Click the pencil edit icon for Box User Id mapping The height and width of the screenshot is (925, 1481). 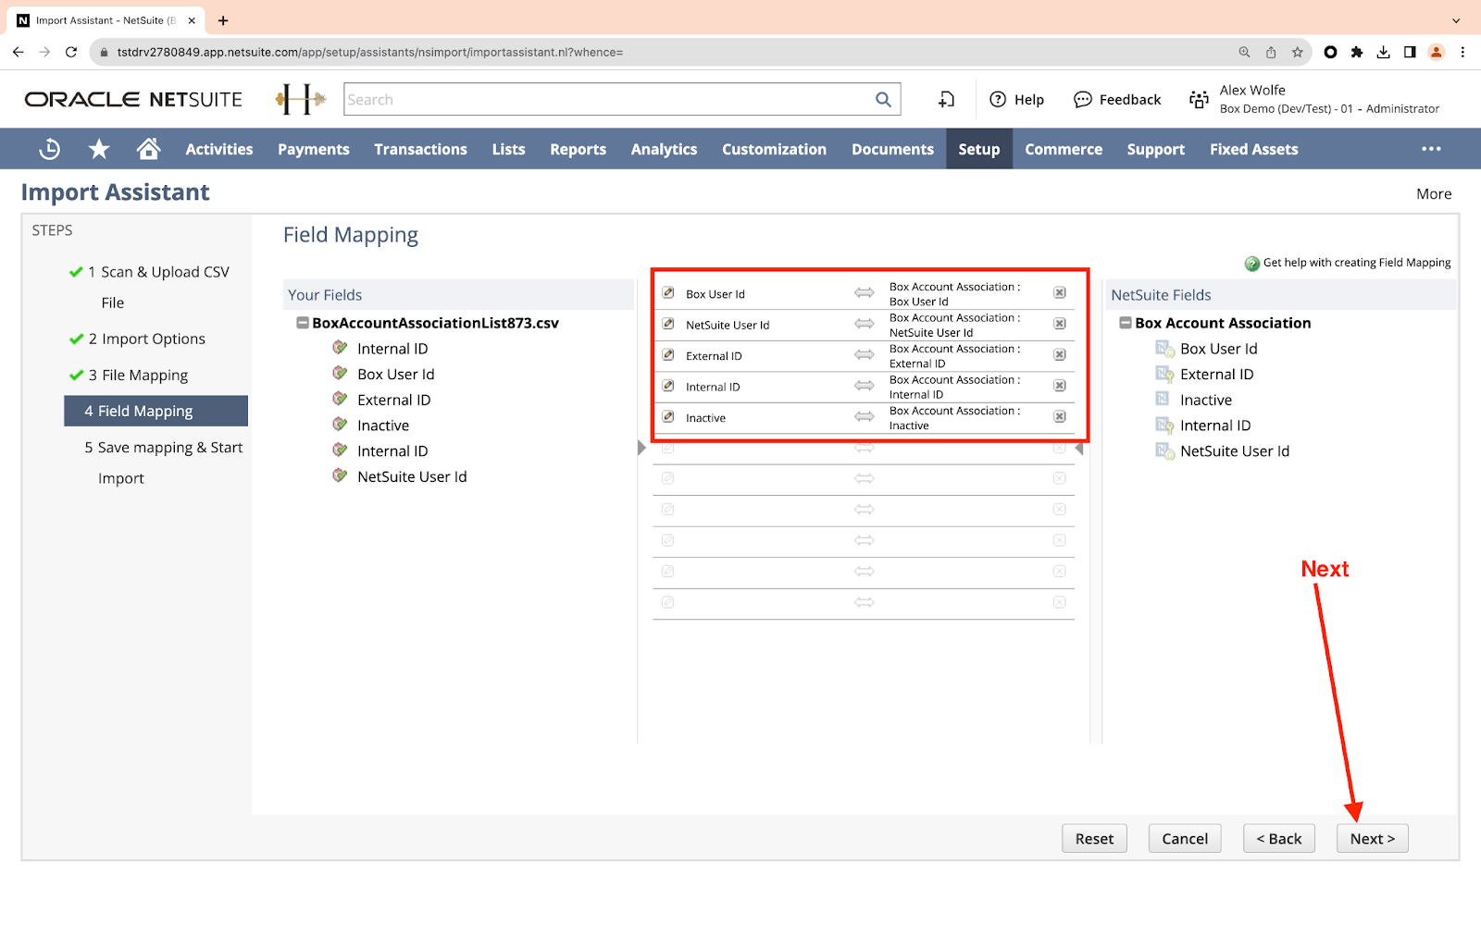668,293
